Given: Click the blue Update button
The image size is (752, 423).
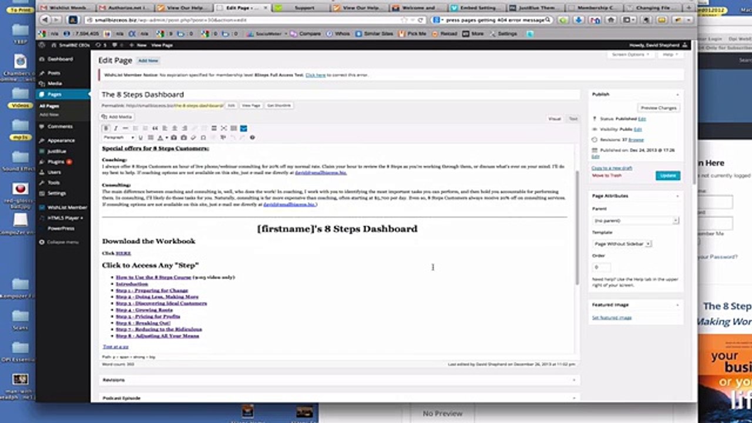Looking at the screenshot, I should [x=668, y=175].
